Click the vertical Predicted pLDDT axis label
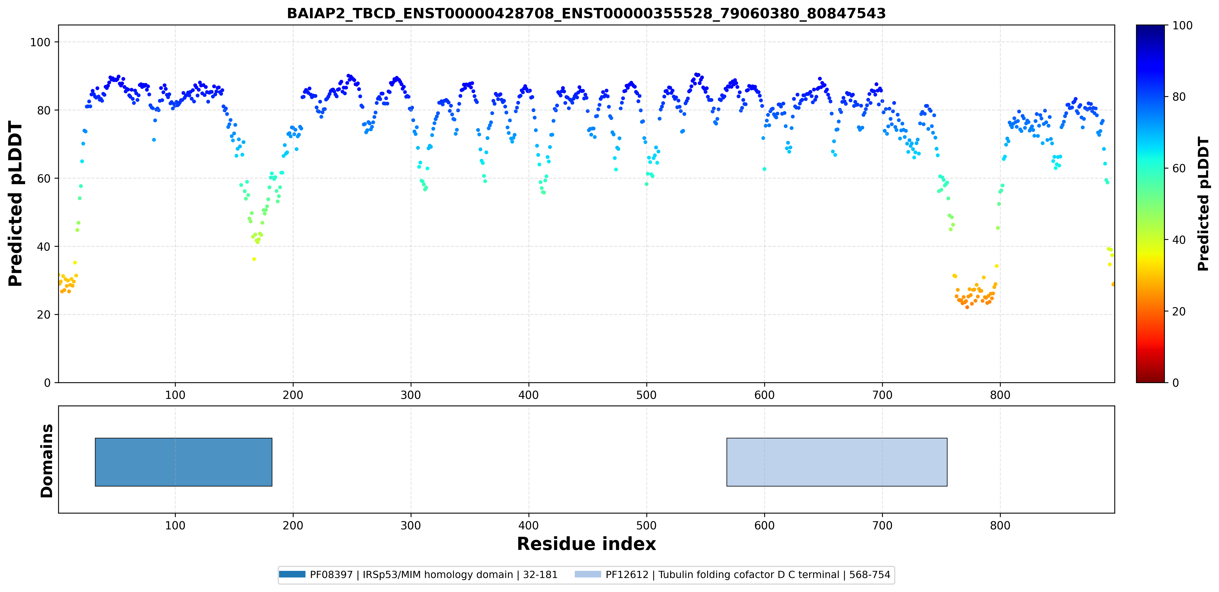 [15, 203]
